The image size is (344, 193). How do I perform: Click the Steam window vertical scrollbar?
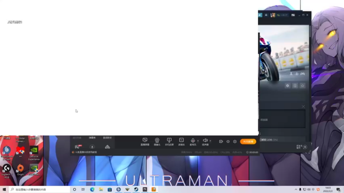pyautogui.click(x=310, y=32)
